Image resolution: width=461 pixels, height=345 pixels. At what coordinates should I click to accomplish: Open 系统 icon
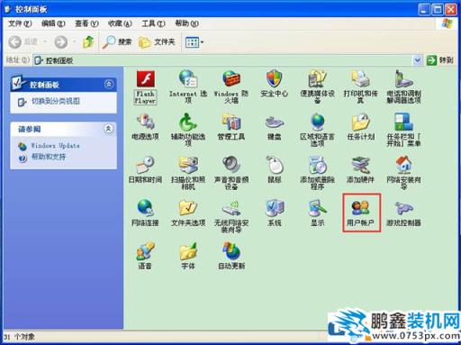tap(275, 213)
